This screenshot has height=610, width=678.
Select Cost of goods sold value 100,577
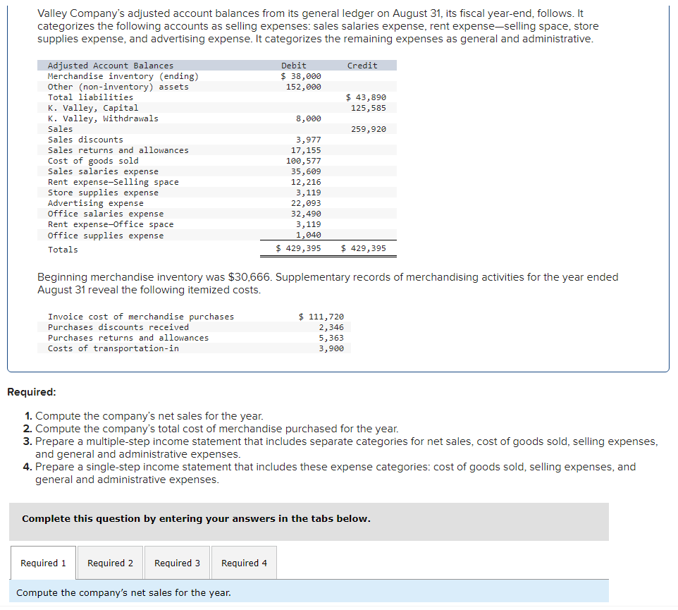[x=303, y=161]
